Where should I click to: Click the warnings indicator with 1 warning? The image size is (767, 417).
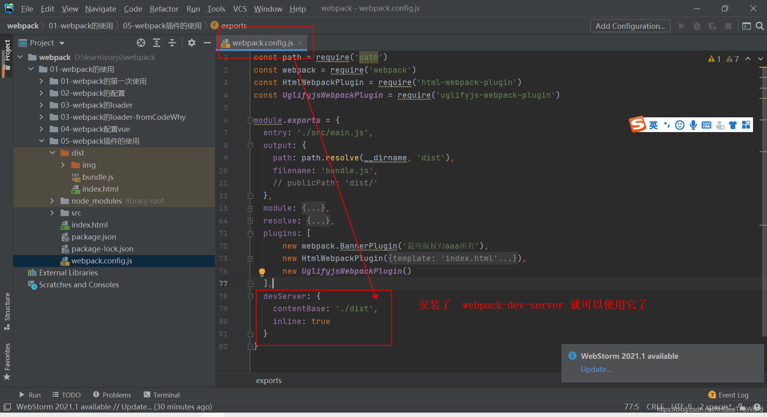point(714,59)
